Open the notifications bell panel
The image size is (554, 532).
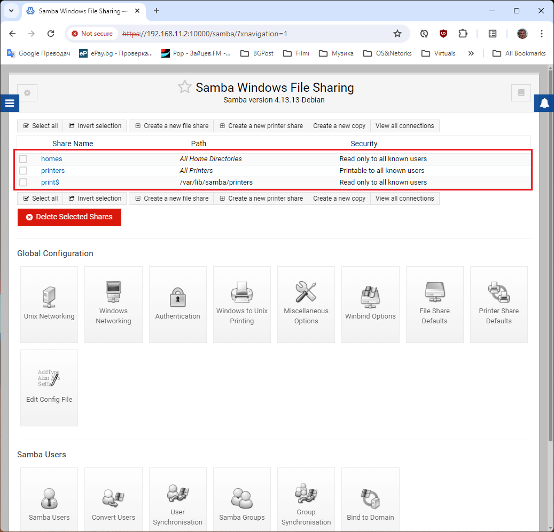pos(544,103)
